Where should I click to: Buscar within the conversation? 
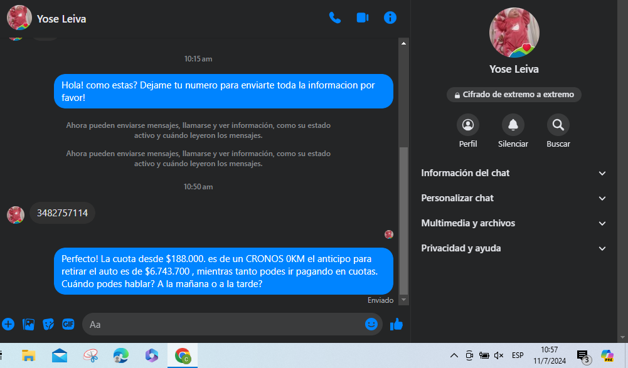pyautogui.click(x=558, y=132)
